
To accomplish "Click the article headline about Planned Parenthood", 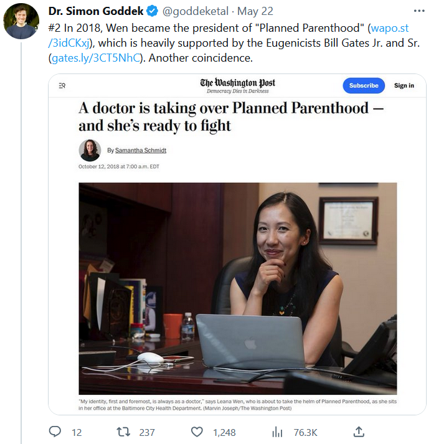I will tap(230, 116).
